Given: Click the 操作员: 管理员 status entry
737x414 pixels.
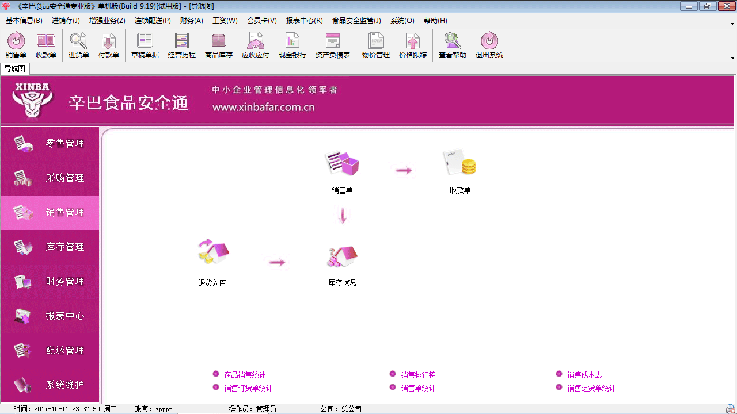Looking at the screenshot, I should (252, 409).
